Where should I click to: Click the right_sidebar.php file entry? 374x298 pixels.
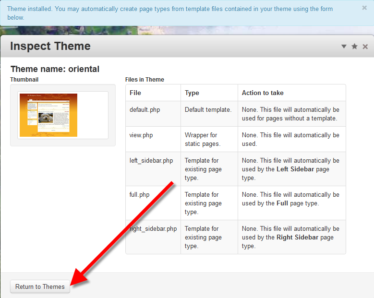click(x=154, y=228)
